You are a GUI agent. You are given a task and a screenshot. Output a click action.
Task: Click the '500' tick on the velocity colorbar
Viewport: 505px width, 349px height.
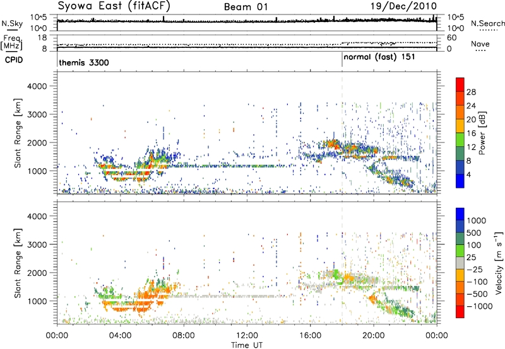click(x=474, y=232)
